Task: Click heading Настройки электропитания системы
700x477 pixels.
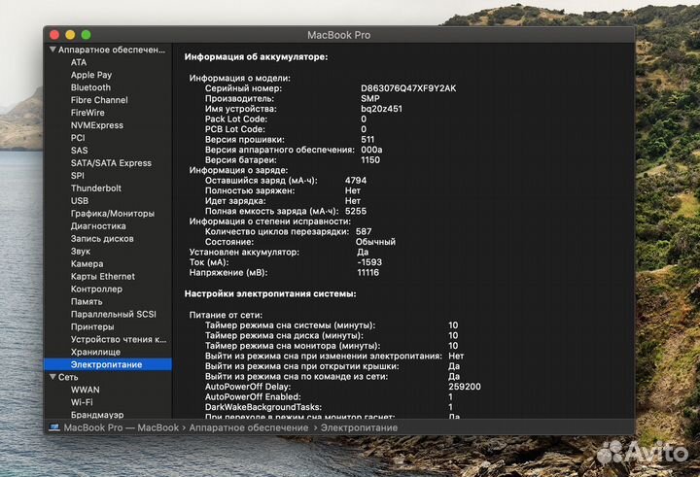Action: [270, 294]
